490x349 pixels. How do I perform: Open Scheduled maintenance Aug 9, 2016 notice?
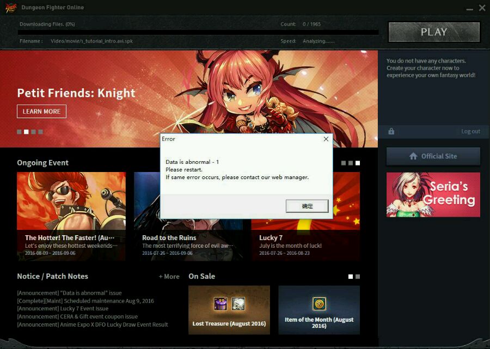point(85,301)
